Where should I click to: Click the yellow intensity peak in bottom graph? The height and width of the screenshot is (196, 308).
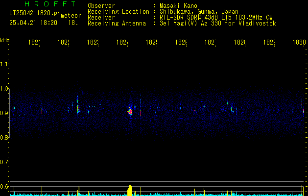[x=130, y=190]
